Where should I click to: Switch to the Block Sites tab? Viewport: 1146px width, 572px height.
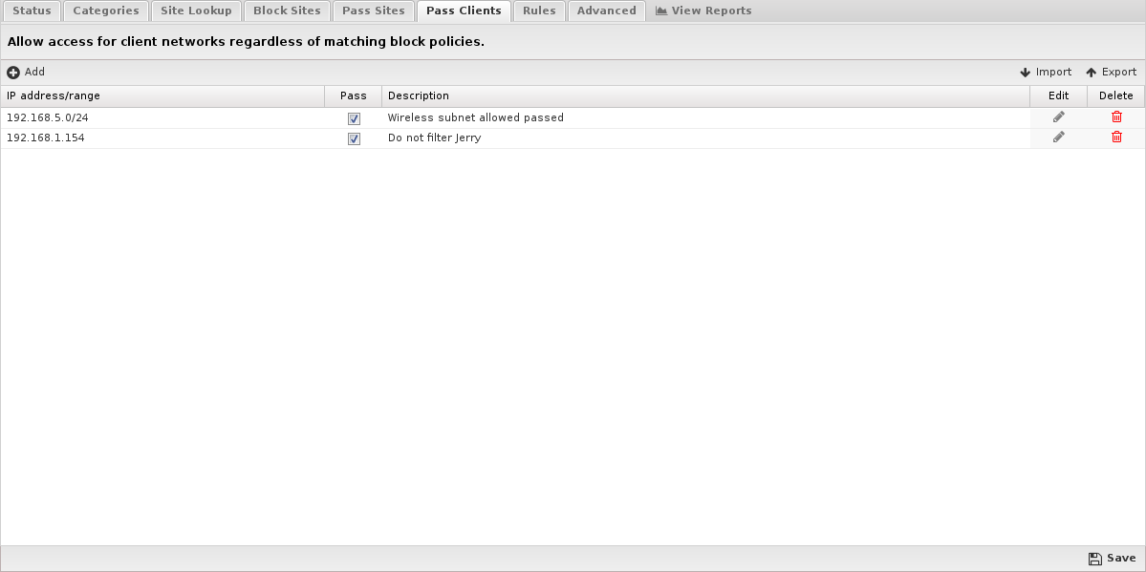tap(287, 11)
